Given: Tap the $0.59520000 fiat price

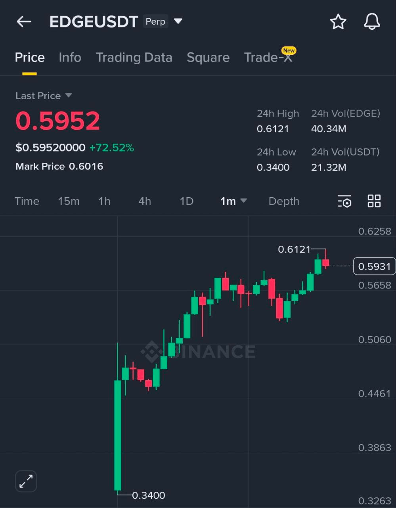Looking at the screenshot, I should pyautogui.click(x=50, y=148).
